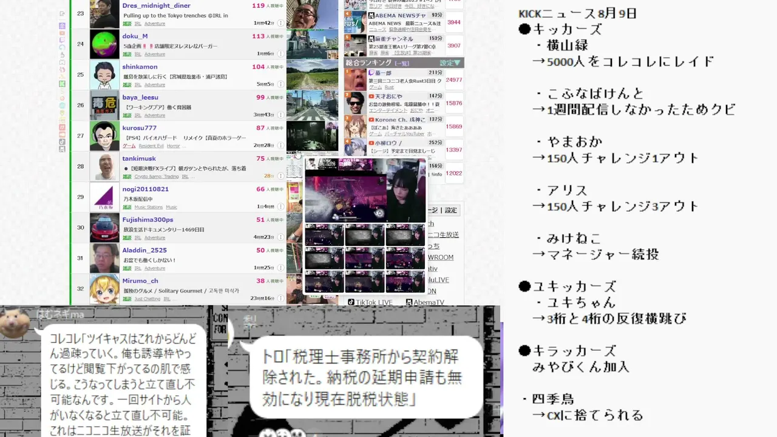Viewport: 777px width, 437px height.
Task: Click the dark horror game stream preview thumbnail
Action: (x=312, y=136)
